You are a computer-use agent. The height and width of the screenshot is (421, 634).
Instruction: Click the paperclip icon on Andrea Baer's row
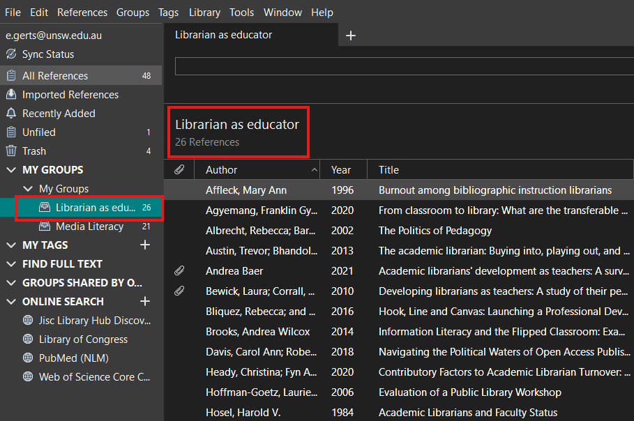179,270
